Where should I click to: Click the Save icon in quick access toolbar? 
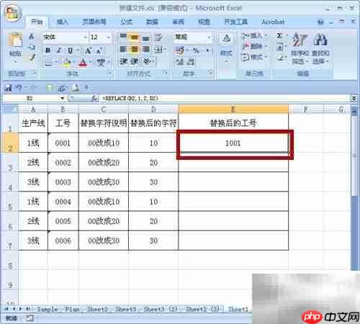[8, 88]
